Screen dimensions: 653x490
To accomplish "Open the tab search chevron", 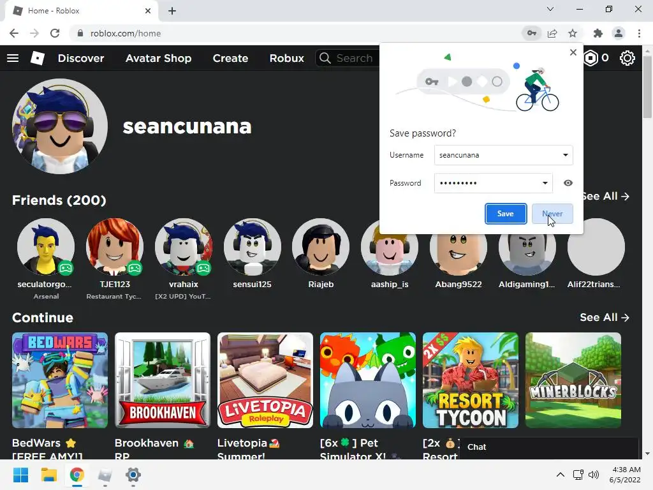I will pyautogui.click(x=550, y=9).
